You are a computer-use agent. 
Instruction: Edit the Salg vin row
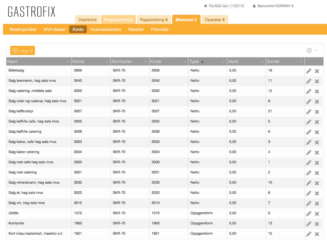click(308, 204)
